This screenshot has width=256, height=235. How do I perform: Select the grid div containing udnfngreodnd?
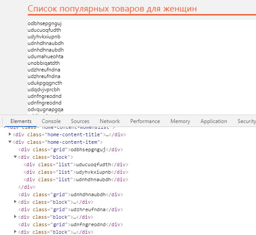[71, 224]
